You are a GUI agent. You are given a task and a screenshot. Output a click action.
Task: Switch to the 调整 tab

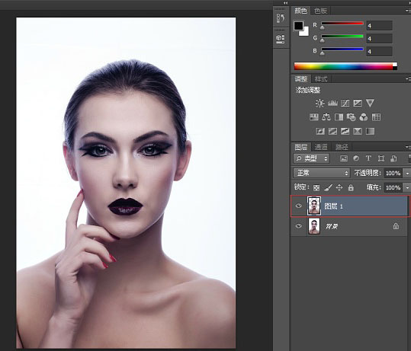coord(300,78)
